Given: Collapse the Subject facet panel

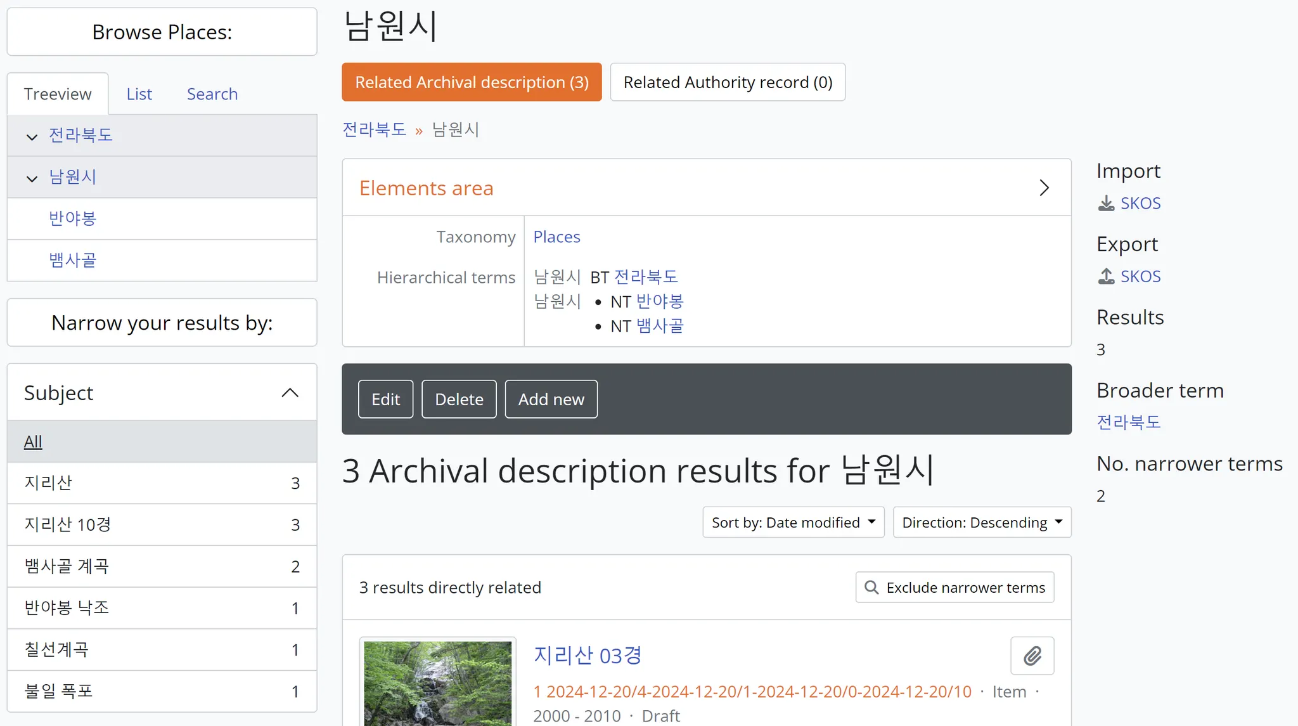Looking at the screenshot, I should tap(290, 392).
